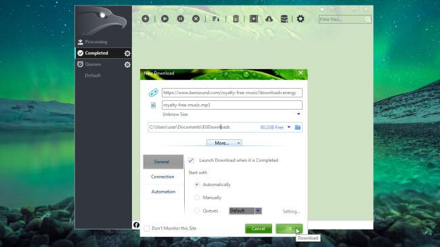
Task: Open the database stack toolbar icon
Action: (x=284, y=19)
